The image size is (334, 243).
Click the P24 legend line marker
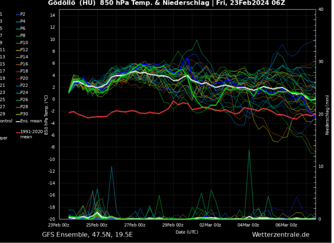click(18, 93)
